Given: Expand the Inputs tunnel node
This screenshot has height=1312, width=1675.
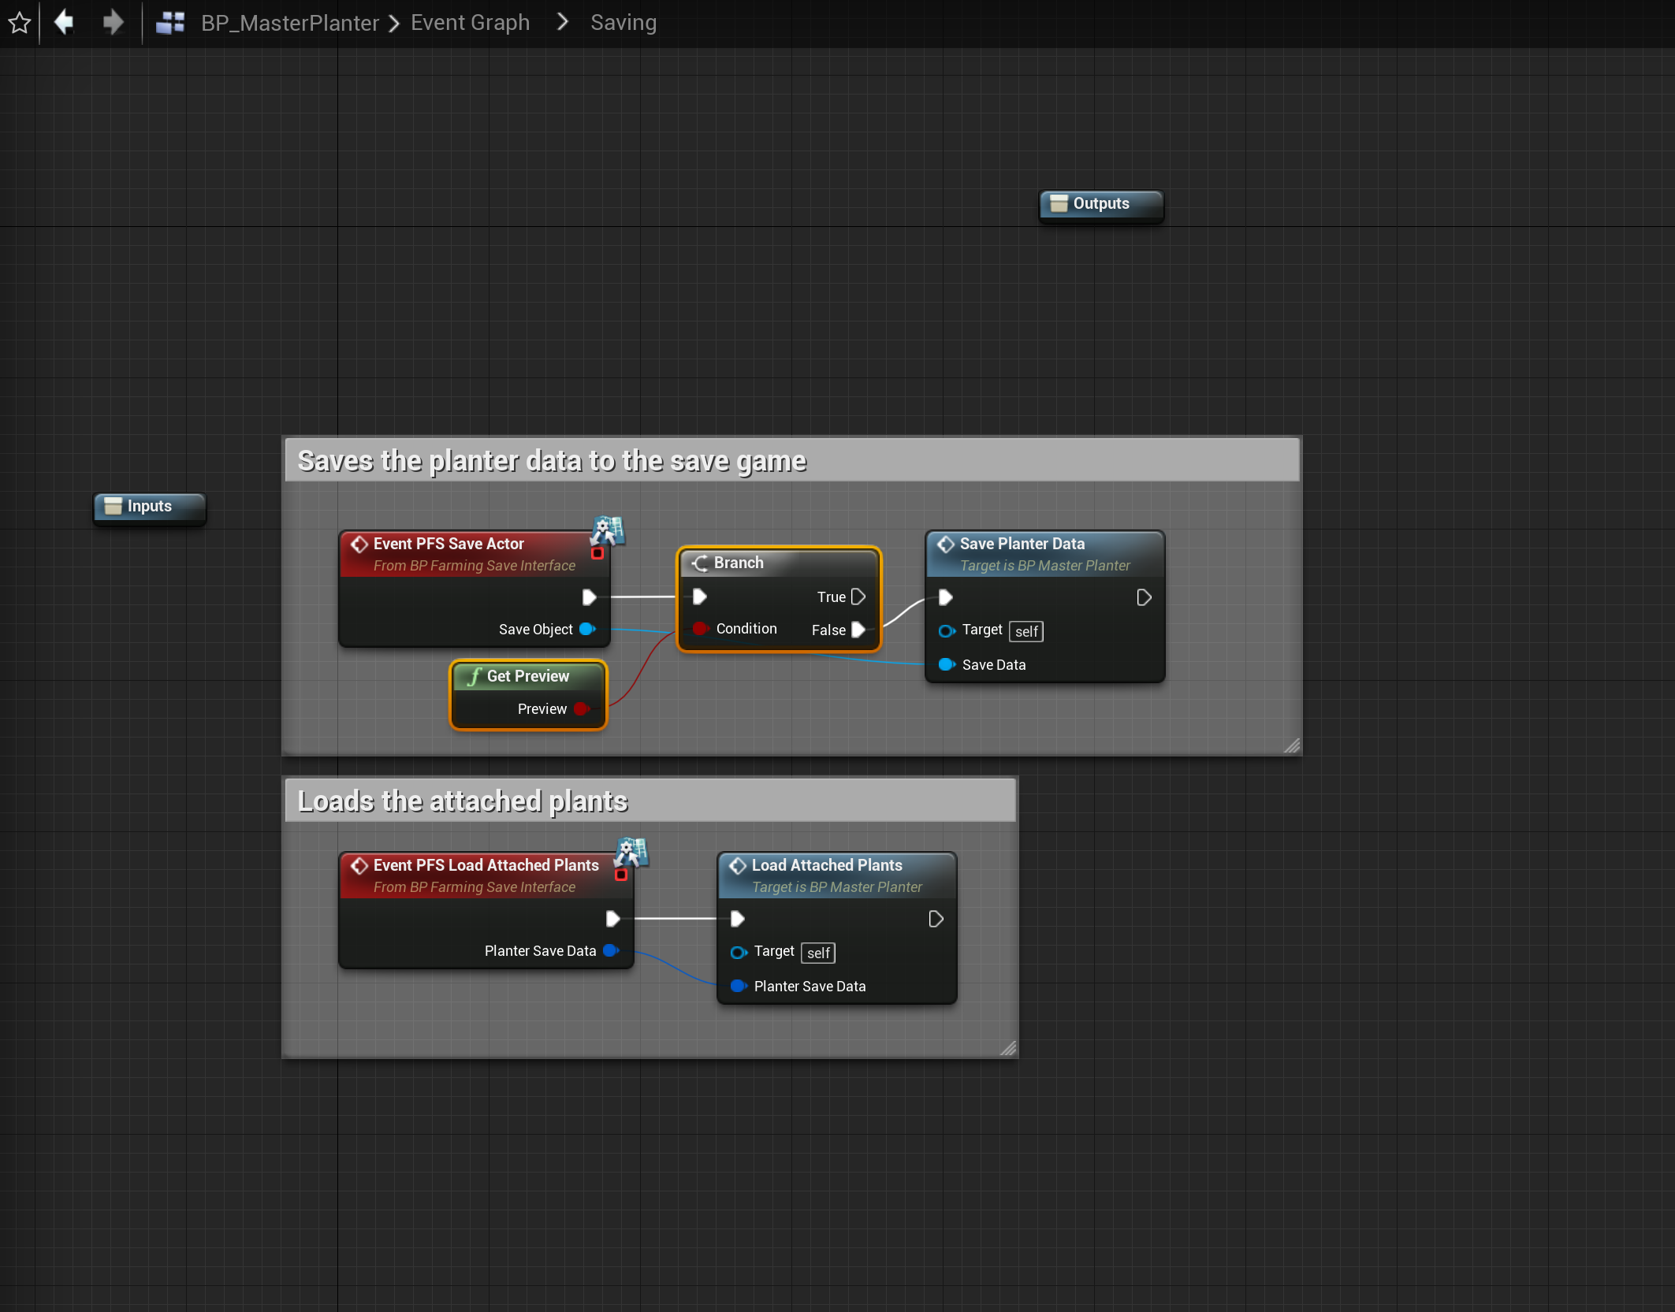Looking at the screenshot, I should click(x=149, y=507).
